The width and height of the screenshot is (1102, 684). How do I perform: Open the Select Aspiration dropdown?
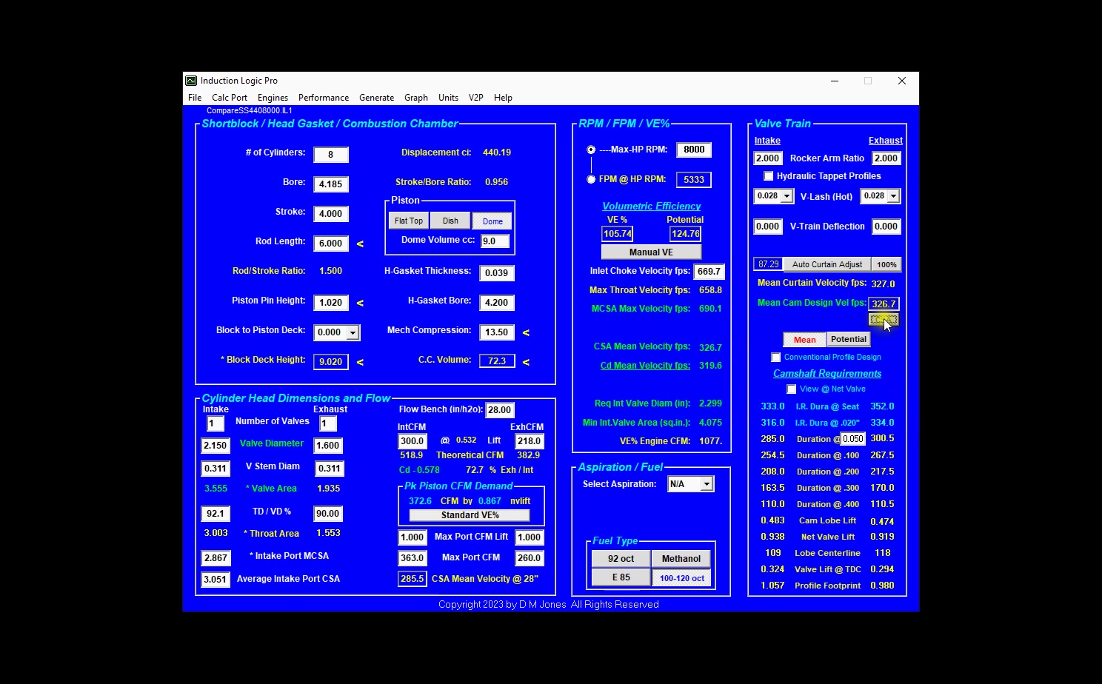pyautogui.click(x=707, y=484)
